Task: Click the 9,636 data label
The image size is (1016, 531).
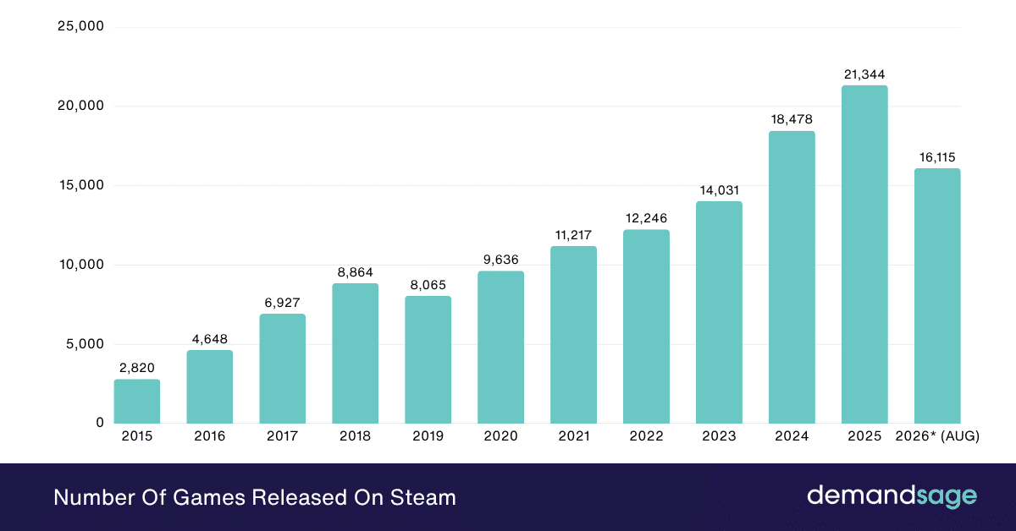Action: pos(500,260)
